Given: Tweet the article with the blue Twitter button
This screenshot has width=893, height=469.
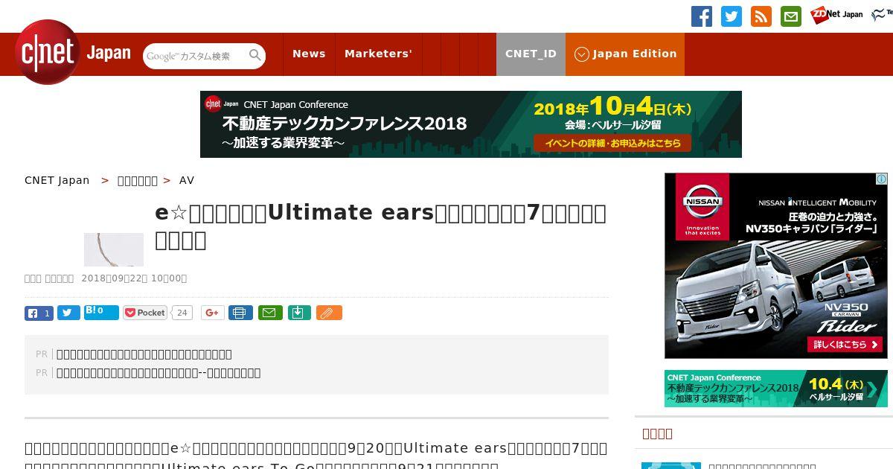Looking at the screenshot, I should tap(68, 313).
